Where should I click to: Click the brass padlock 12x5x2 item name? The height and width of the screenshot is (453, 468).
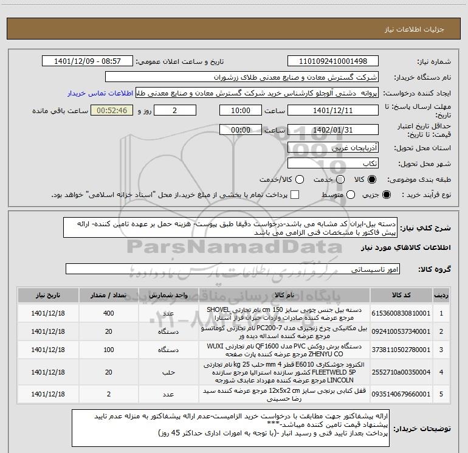pyautogui.click(x=284, y=395)
